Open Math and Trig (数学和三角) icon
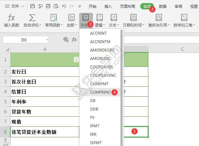Image resolution: width=199 pixels, height=146 pixels. click(x=184, y=17)
